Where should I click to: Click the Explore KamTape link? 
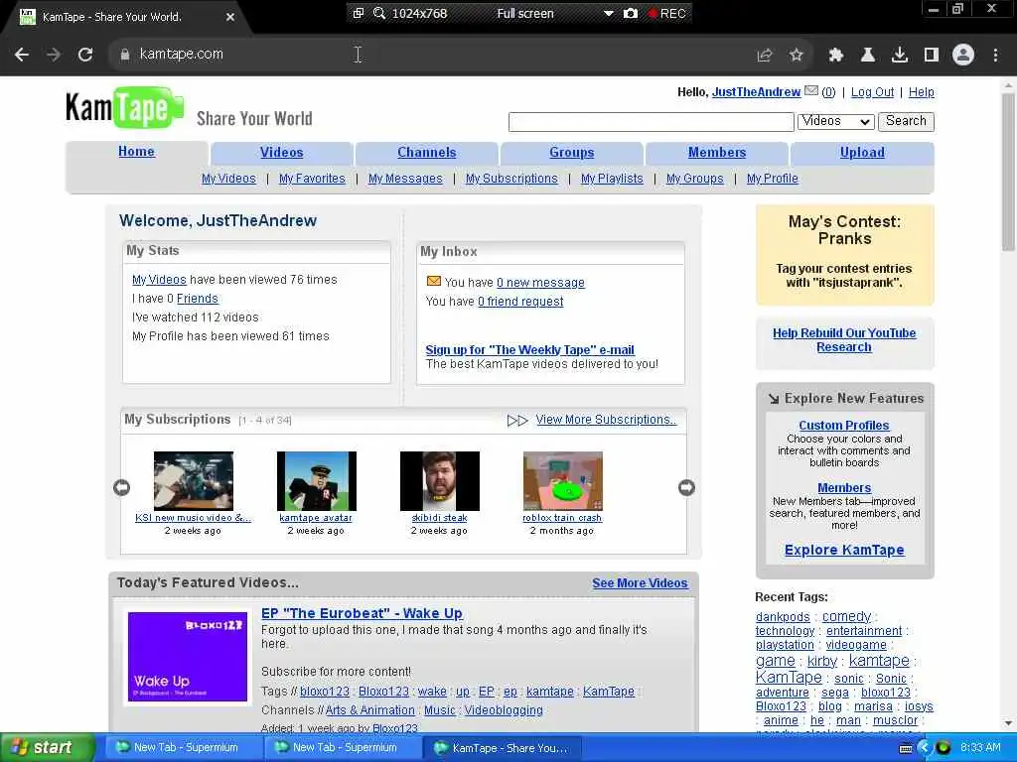(x=844, y=550)
